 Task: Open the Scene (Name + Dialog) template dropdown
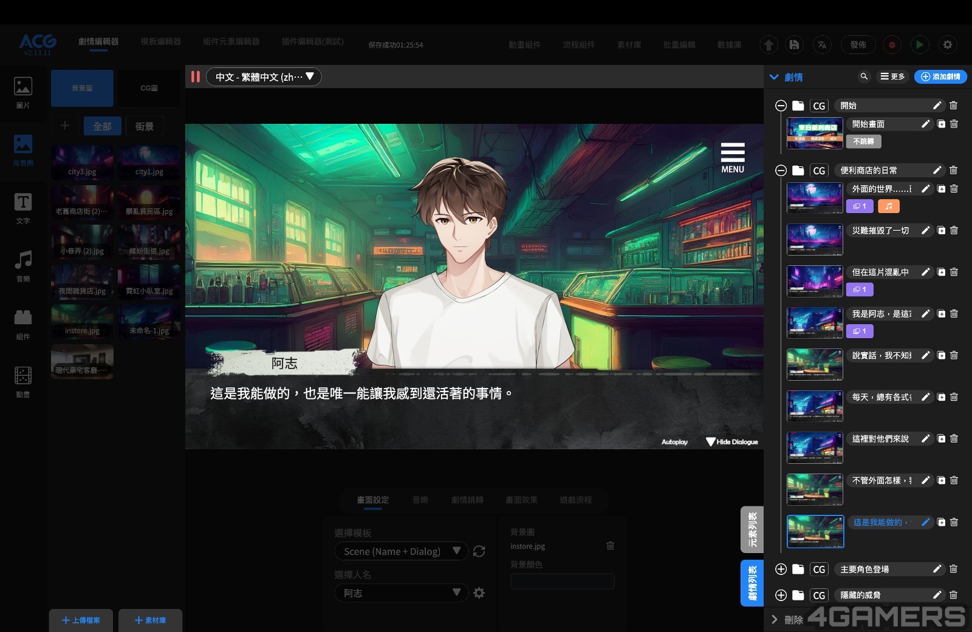click(x=401, y=551)
